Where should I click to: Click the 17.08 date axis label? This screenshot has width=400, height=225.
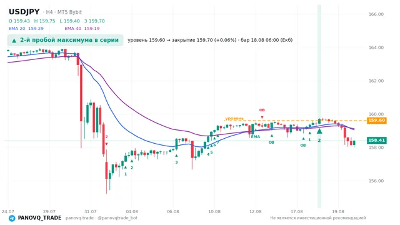point(297,211)
